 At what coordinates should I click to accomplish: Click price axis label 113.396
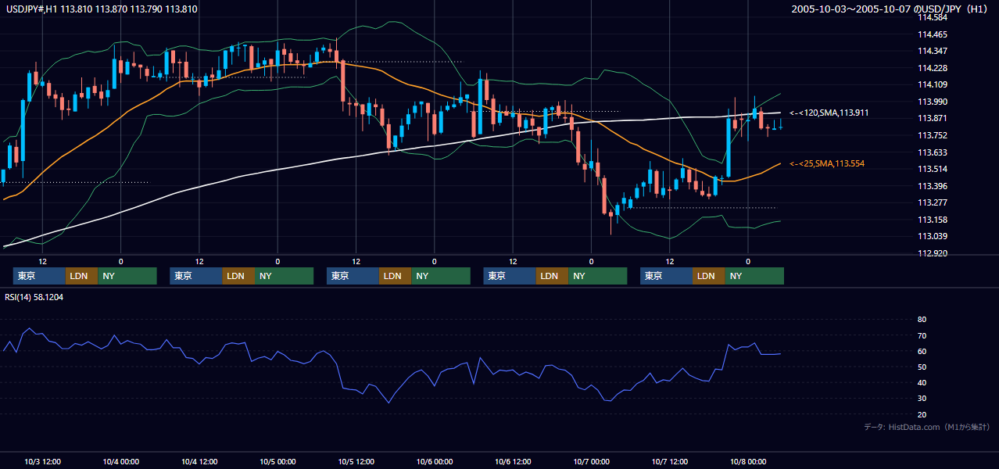[932, 186]
